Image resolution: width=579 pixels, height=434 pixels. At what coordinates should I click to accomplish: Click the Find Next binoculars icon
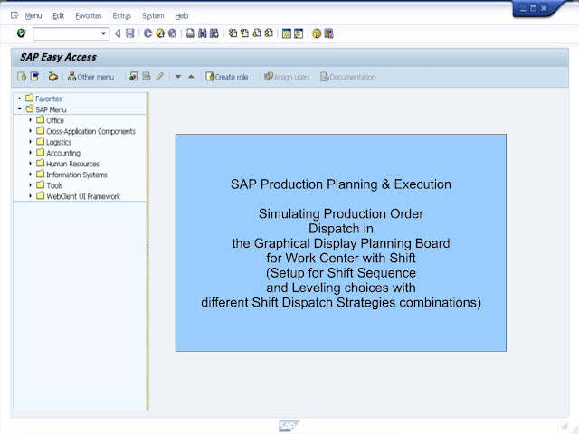click(214, 33)
